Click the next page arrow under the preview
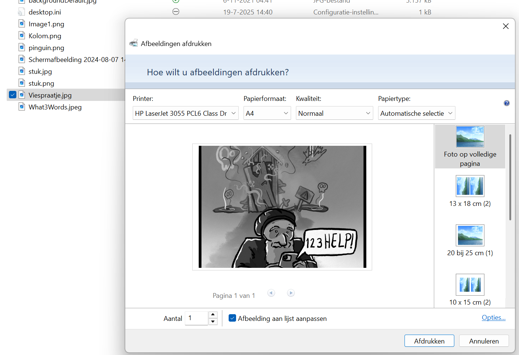 coord(291,293)
